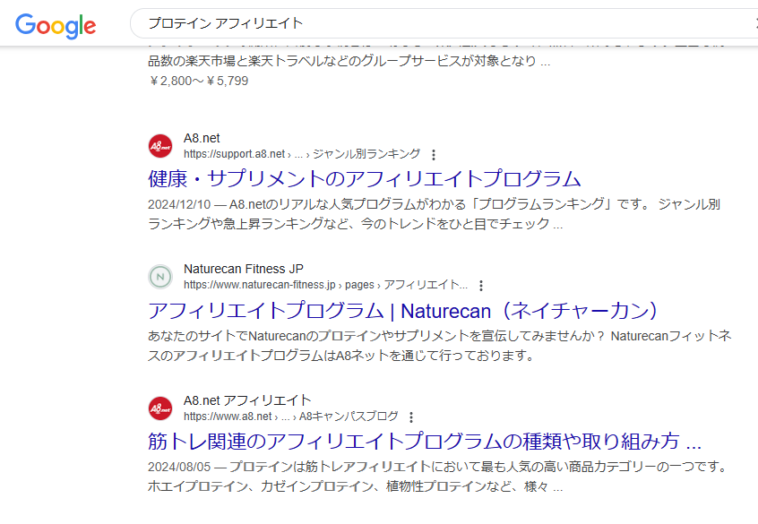Click the https://www.a8.net URL text

pos(227,417)
